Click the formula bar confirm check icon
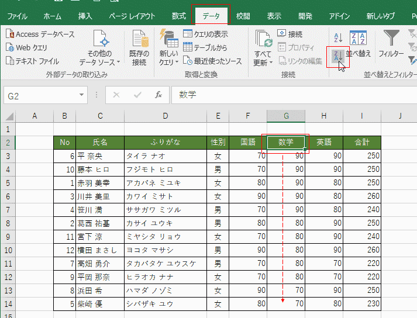This screenshot has width=417, height=318. point(137,95)
